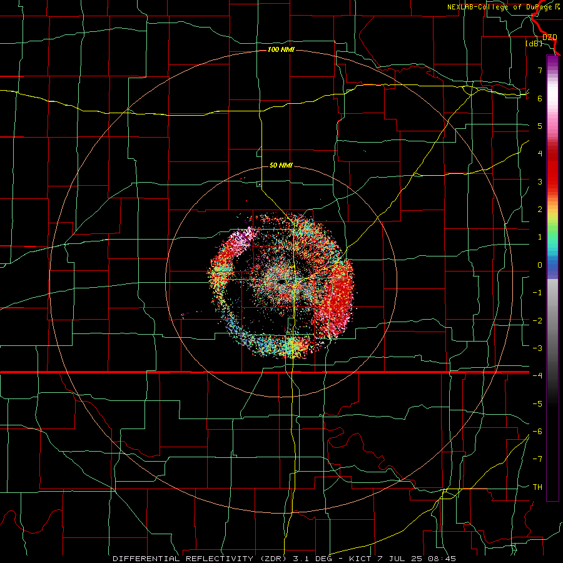Click the 0 value on the color scale
Screen dimensions: 563x563
[540, 265]
